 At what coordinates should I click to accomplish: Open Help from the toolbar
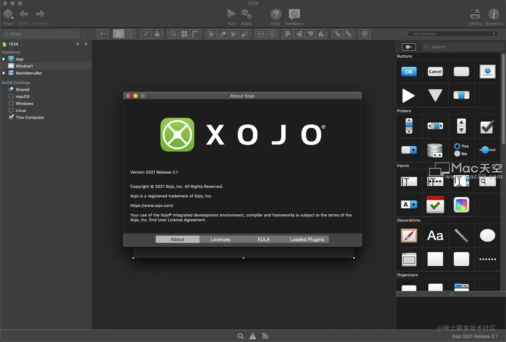click(x=276, y=14)
